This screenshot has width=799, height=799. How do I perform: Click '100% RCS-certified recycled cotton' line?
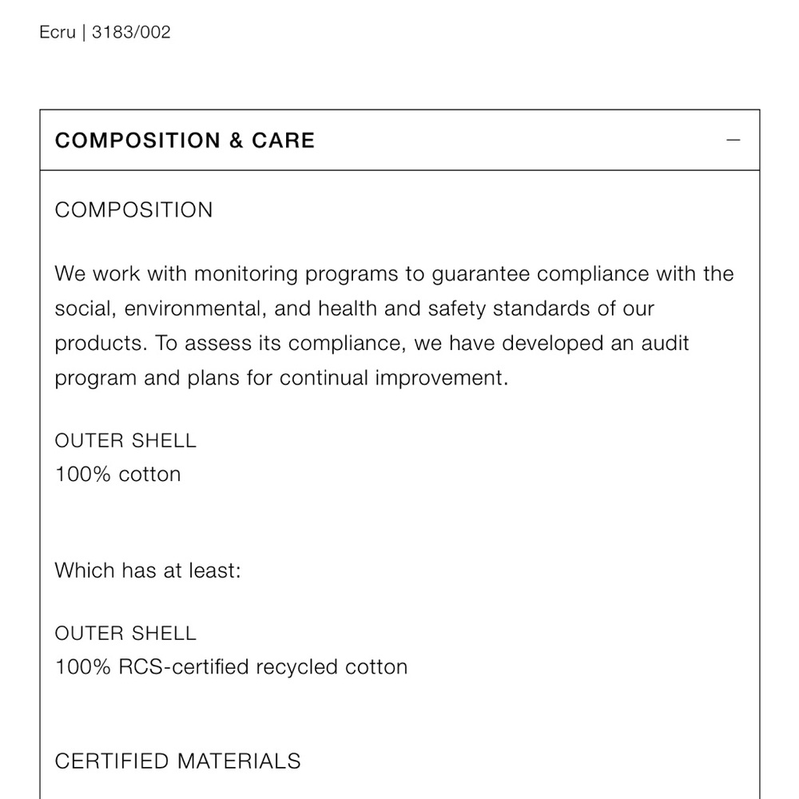point(232,667)
